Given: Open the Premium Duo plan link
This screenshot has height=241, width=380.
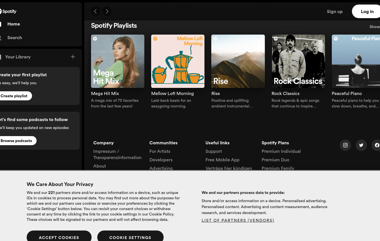Looking at the screenshot, I should [275, 160].
